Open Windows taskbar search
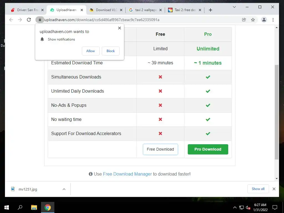This screenshot has height=213, width=284. [20, 207]
